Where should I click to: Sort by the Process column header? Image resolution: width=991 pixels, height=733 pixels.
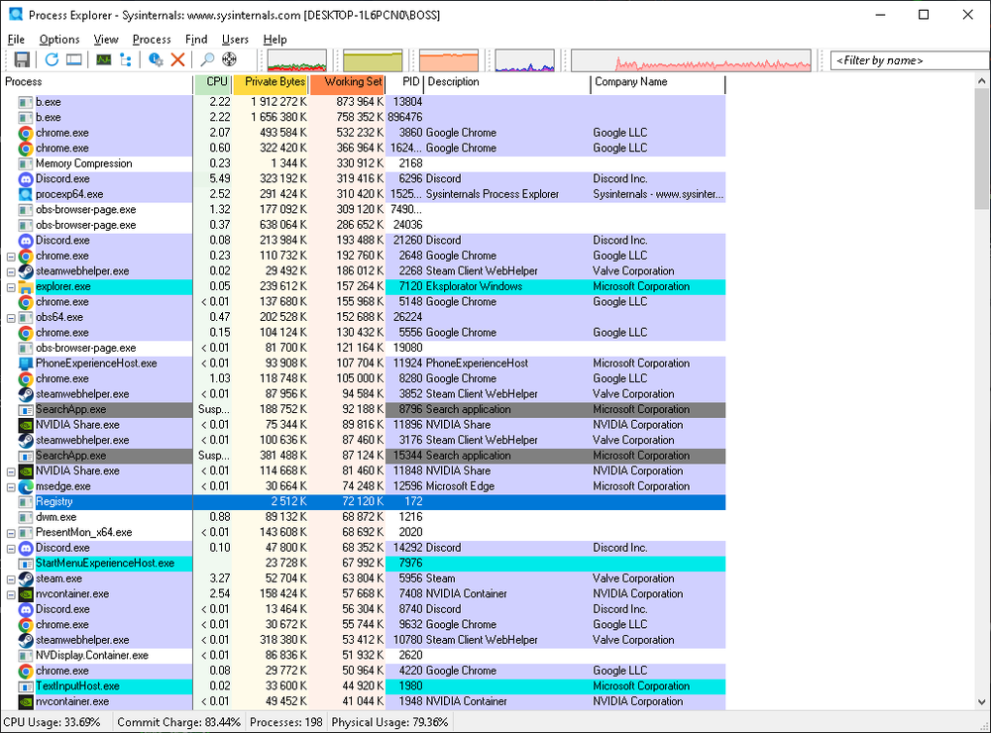(x=97, y=82)
